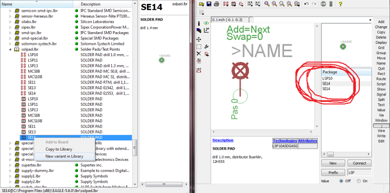Expand the supertex.lbr library node
The height and width of the screenshot is (193, 390).
10,165
